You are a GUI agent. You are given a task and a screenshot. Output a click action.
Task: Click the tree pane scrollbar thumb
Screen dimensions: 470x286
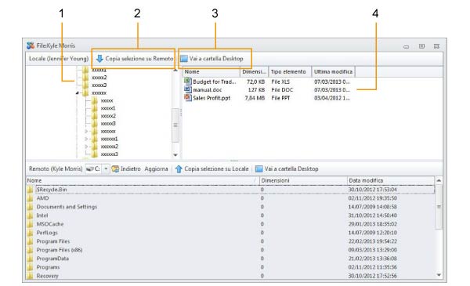(175, 125)
